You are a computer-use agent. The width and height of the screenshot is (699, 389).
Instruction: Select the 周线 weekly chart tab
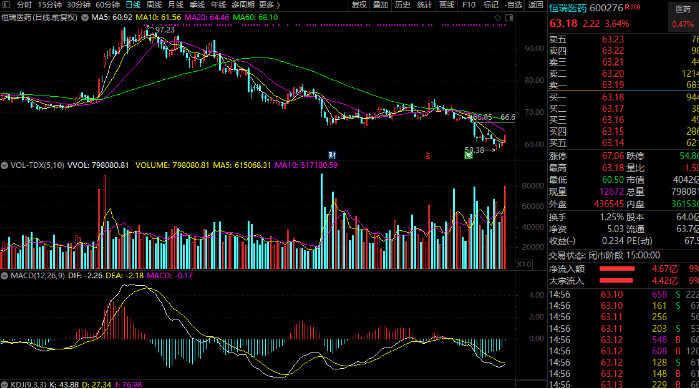154,5
